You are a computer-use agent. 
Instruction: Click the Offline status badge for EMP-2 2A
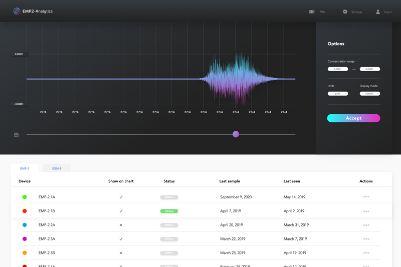(x=169, y=225)
